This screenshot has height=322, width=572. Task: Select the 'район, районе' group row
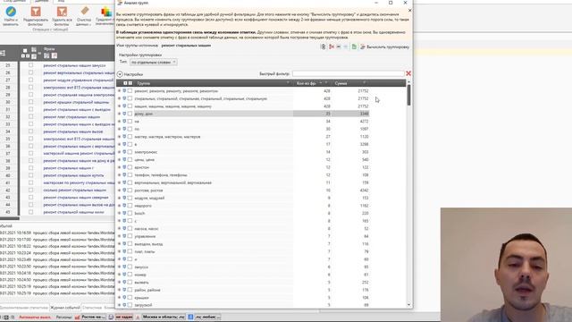(147, 290)
